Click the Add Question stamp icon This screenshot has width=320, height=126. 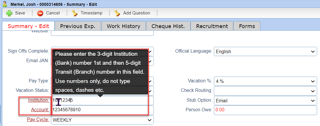coord(117,13)
